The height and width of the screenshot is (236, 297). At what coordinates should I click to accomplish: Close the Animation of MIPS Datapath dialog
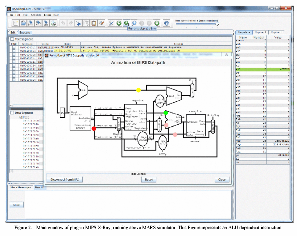[x=226, y=55]
